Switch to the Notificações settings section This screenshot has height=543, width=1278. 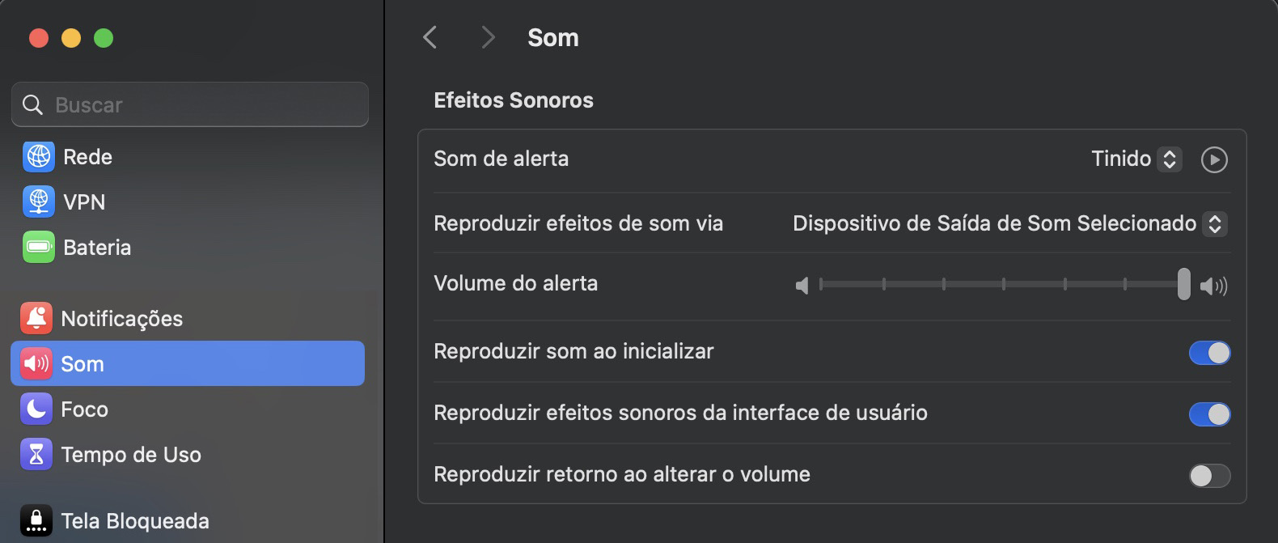(x=121, y=318)
